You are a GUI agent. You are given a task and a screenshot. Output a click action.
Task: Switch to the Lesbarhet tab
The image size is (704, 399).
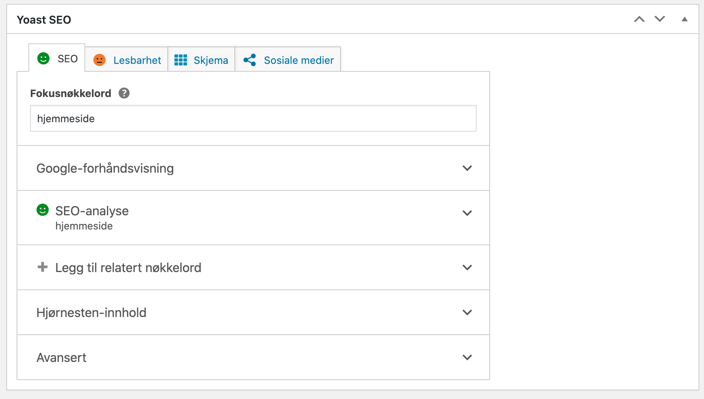[x=126, y=60]
